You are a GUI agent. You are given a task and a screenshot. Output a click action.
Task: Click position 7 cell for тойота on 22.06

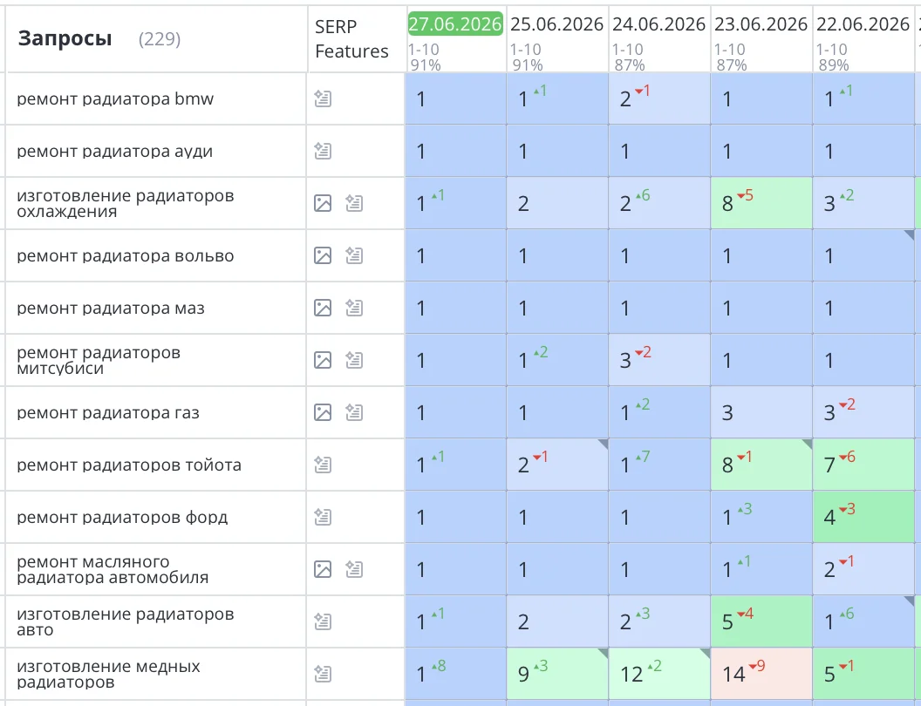(863, 465)
